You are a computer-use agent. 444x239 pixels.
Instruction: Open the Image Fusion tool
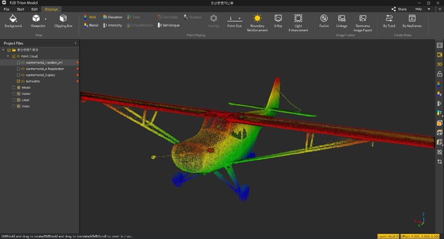324,21
